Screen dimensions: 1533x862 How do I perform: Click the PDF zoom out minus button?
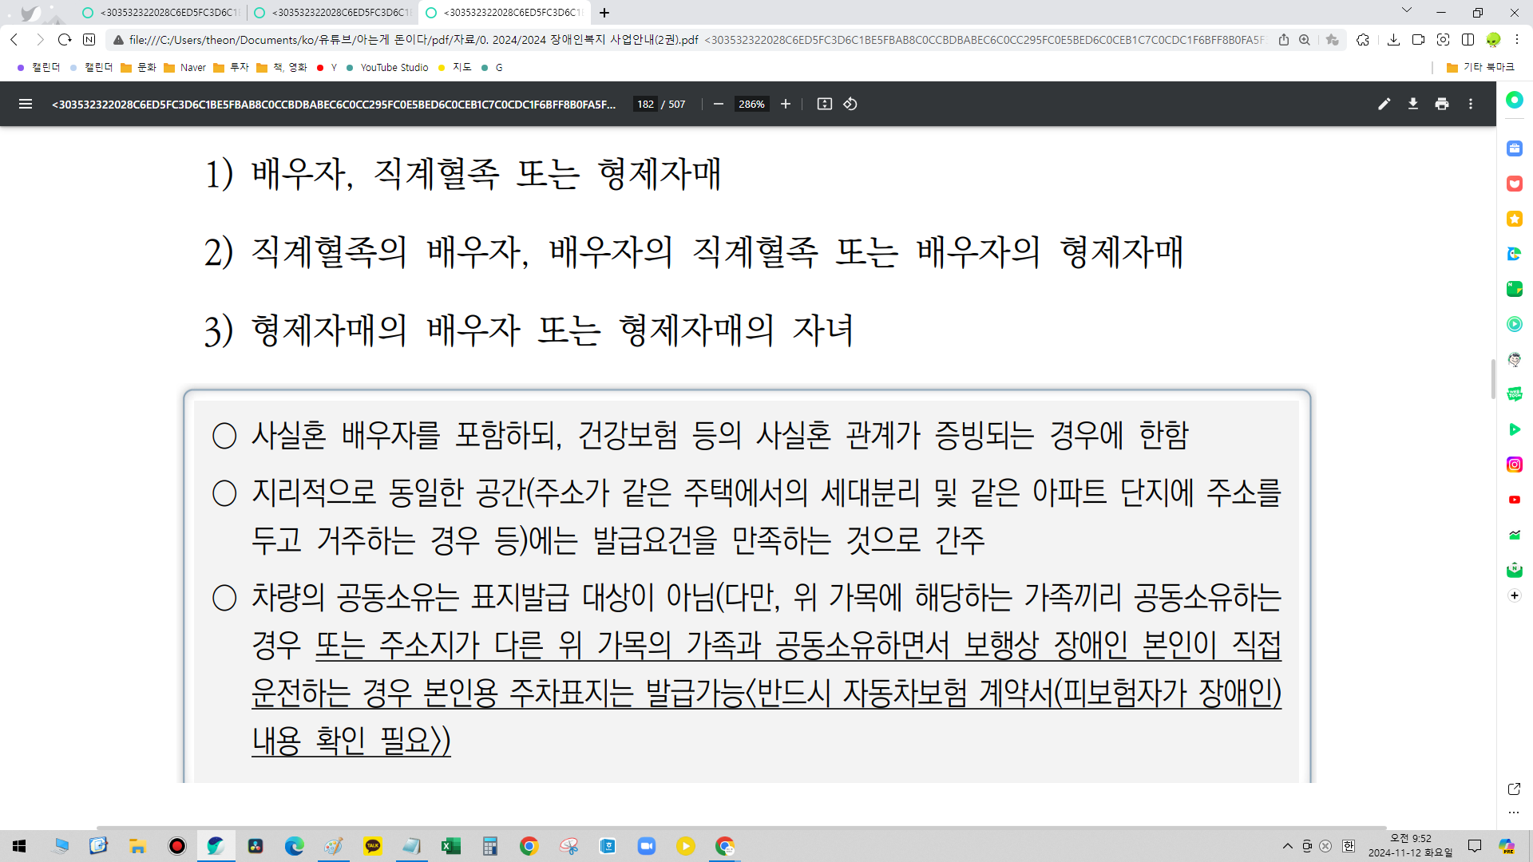click(718, 104)
